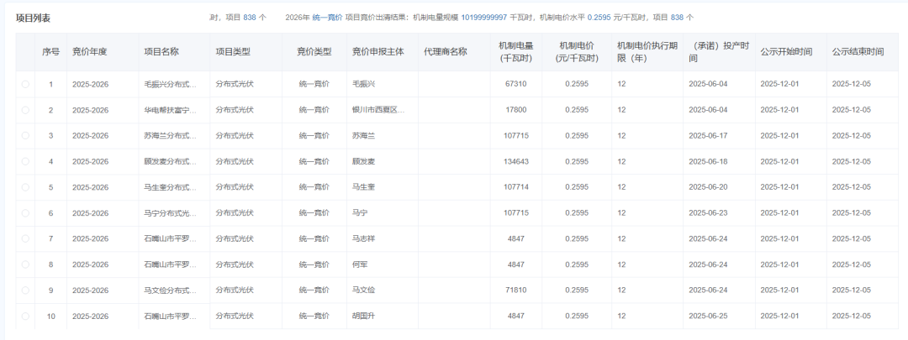Click production date 2025-06-17
Screen dimensions: 908x340
[x=708, y=136]
